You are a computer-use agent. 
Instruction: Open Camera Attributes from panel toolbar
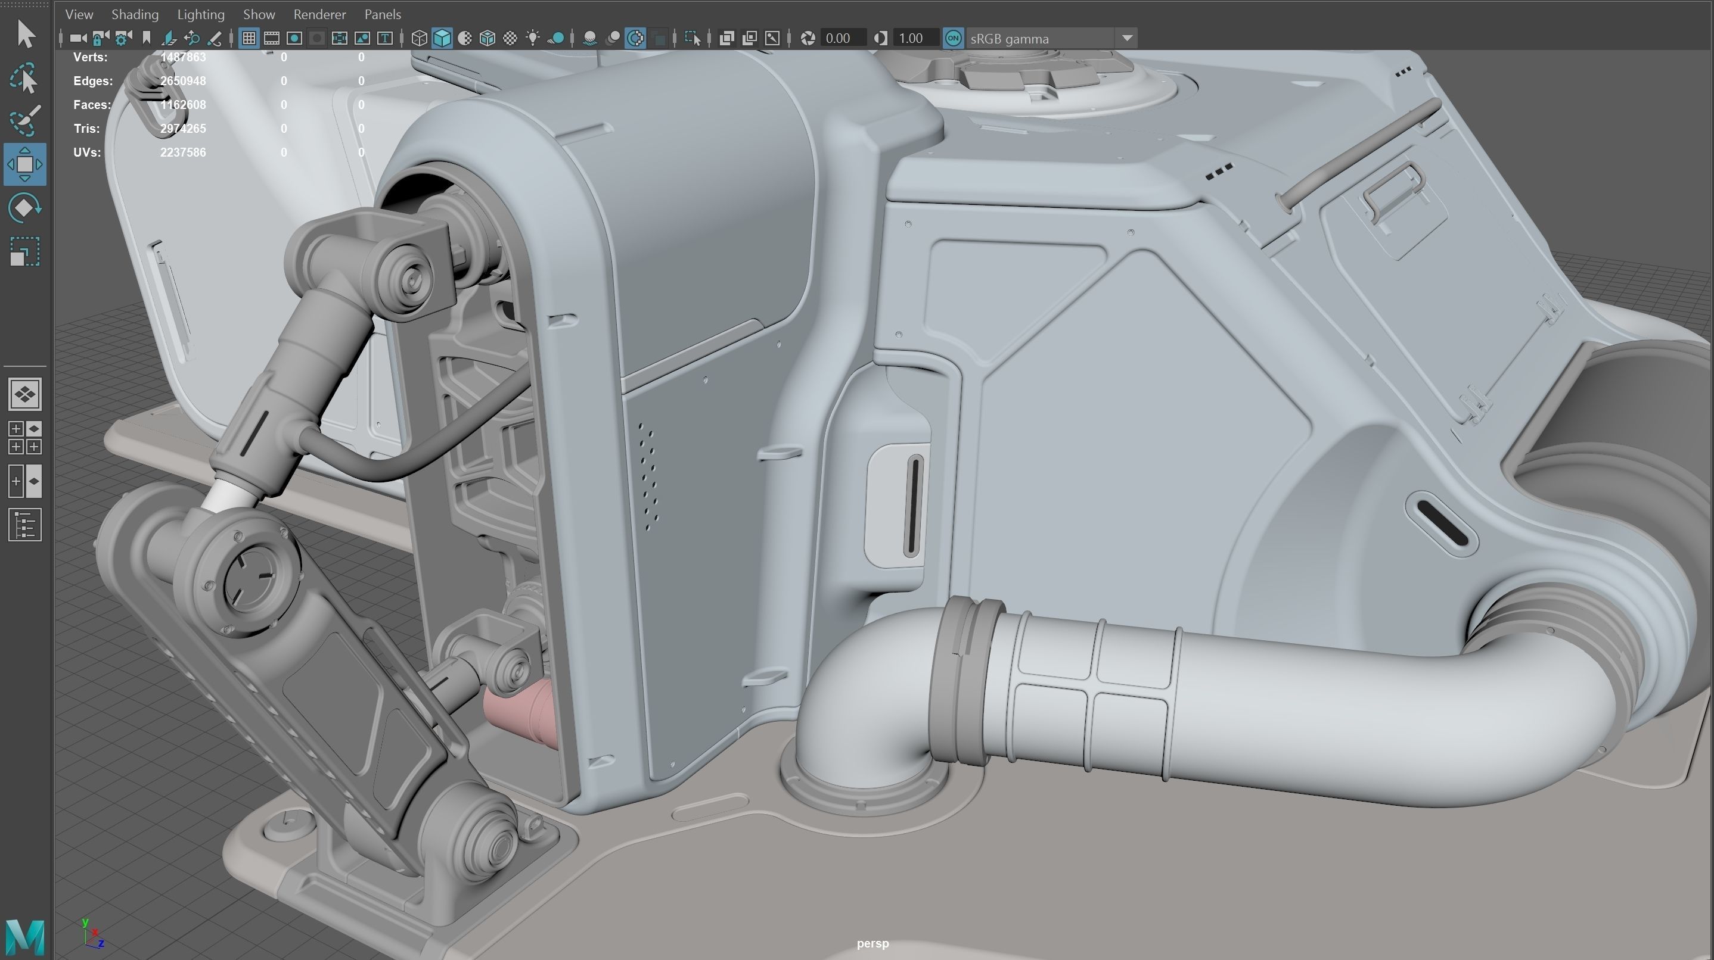123,39
